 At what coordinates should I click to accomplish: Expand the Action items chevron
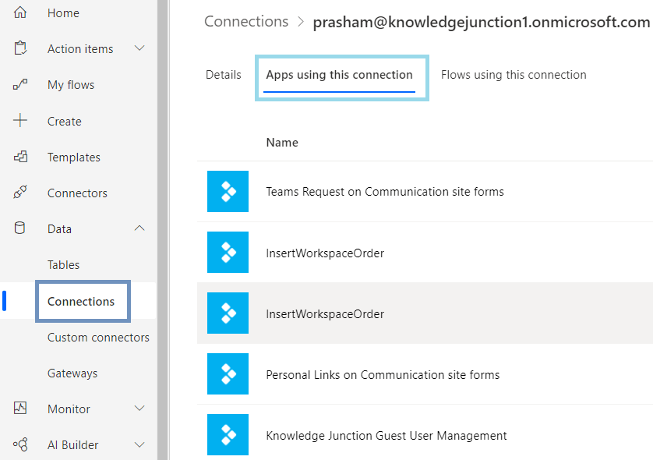[140, 48]
